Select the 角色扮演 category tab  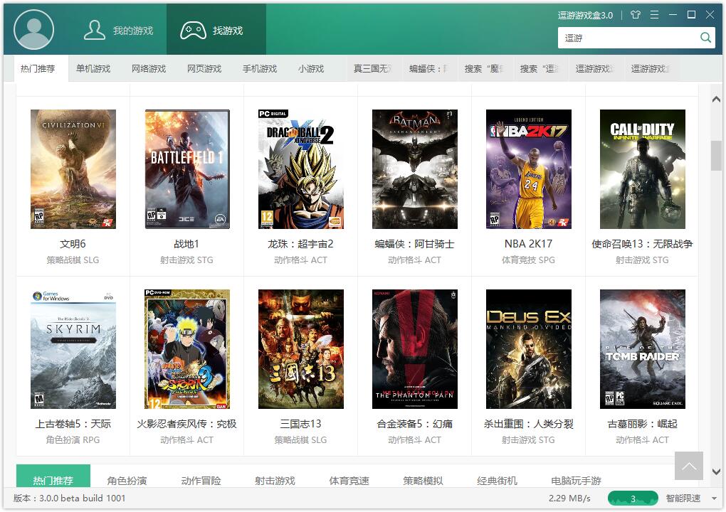[127, 481]
